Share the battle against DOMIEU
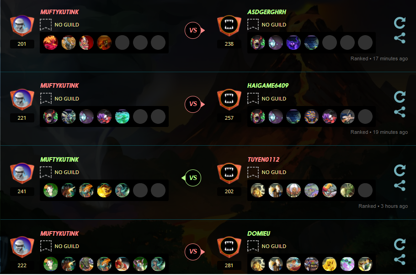Viewport: 416px width, 275px height. pos(400,259)
